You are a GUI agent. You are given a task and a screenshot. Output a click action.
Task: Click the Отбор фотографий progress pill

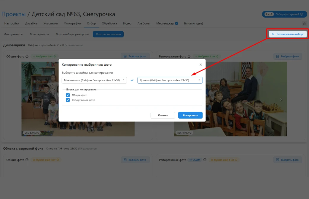pos(284,14)
